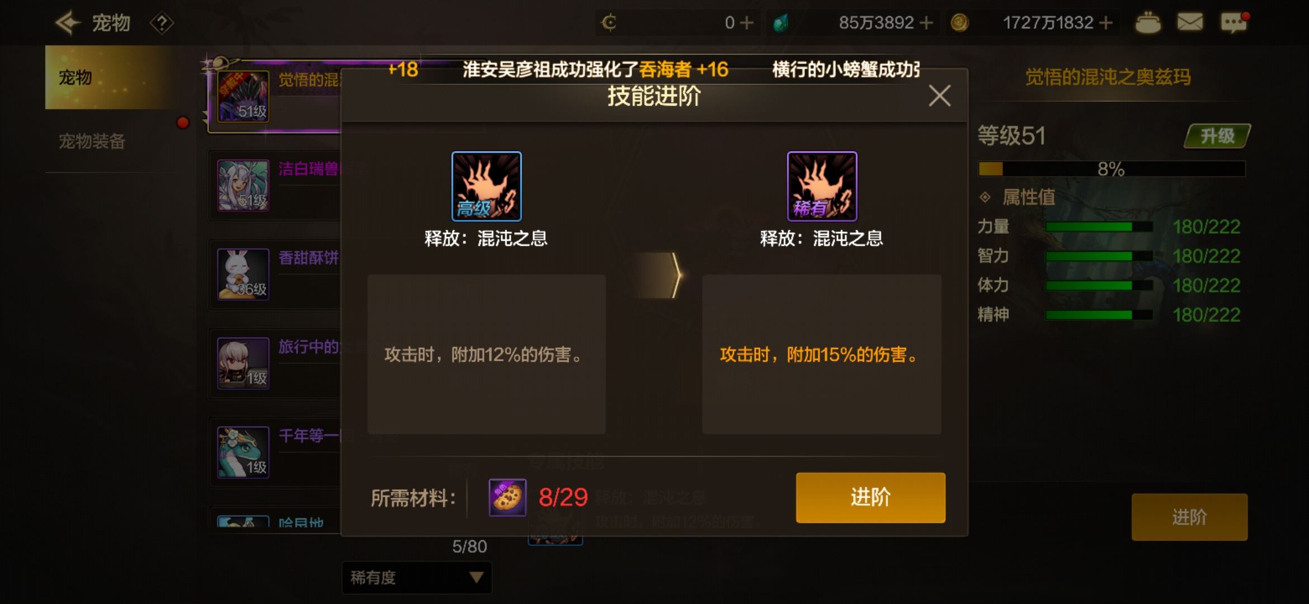Open the question mark help icon
Screen dimensions: 1309x604
pyautogui.click(x=162, y=23)
